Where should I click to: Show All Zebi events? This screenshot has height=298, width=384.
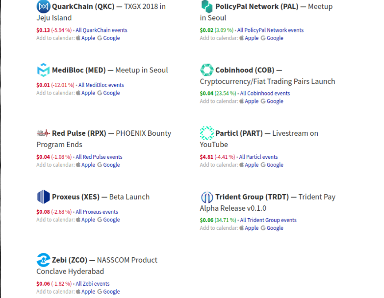click(92, 284)
